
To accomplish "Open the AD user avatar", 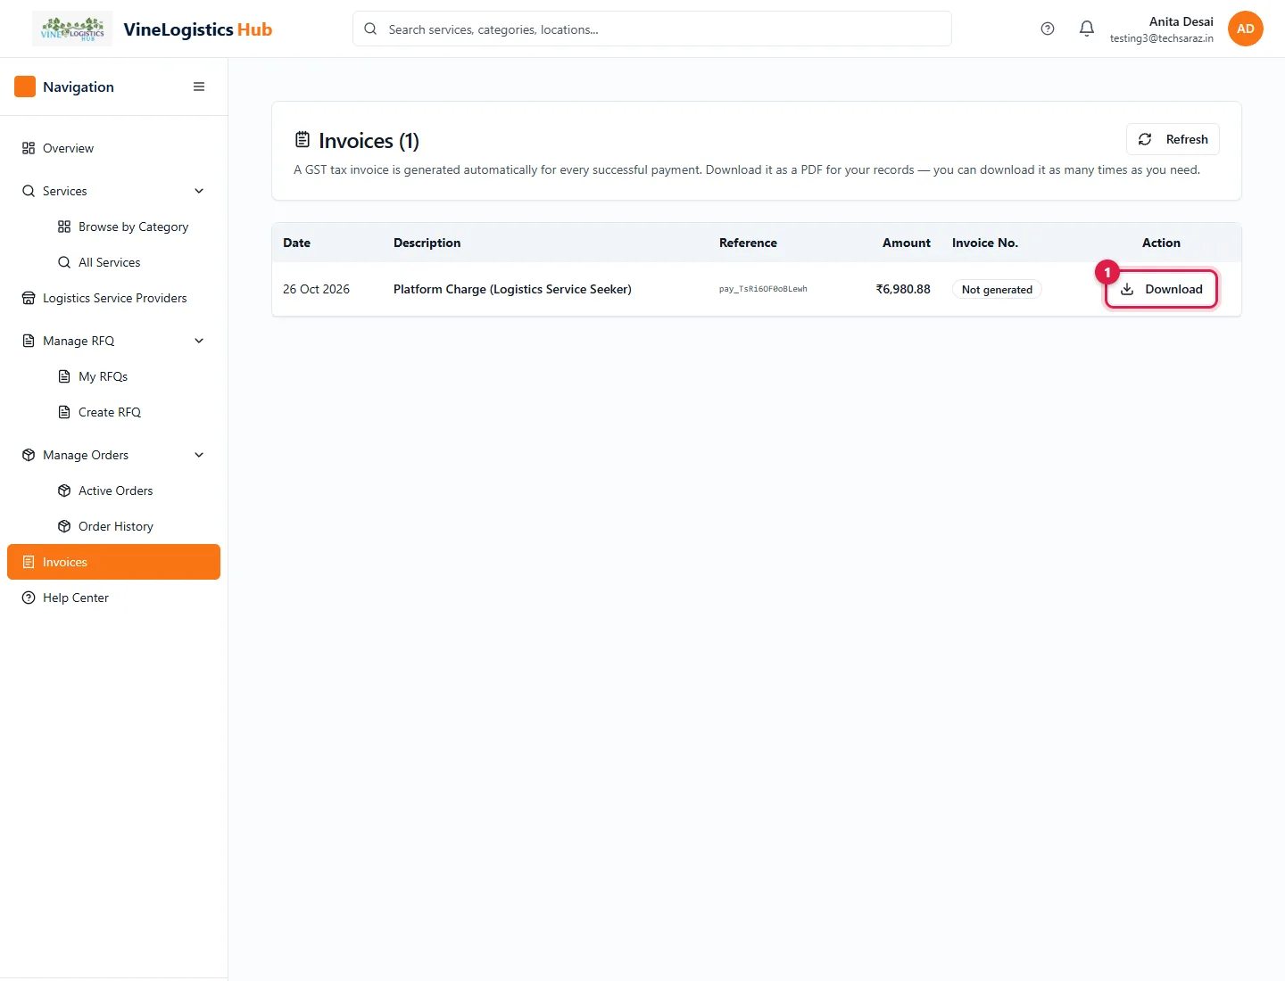I will coord(1246,29).
